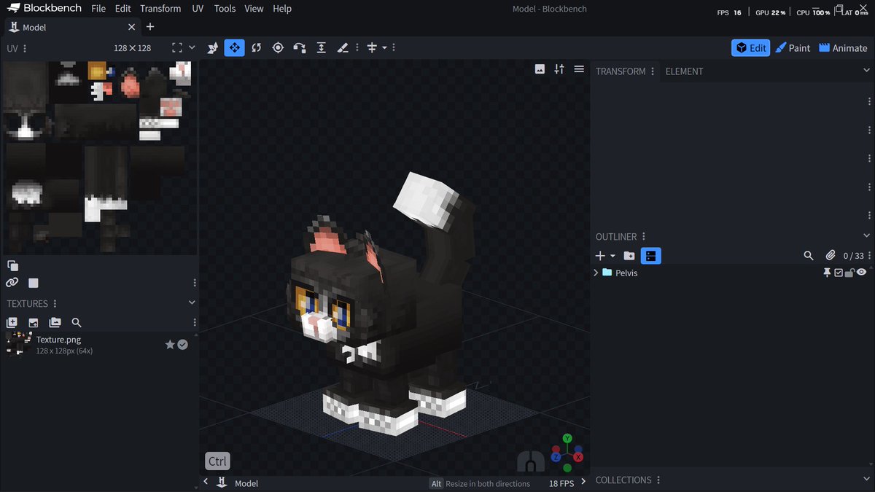Go to next tab arrow in status bar
This screenshot has width=875, height=492.
(583, 483)
